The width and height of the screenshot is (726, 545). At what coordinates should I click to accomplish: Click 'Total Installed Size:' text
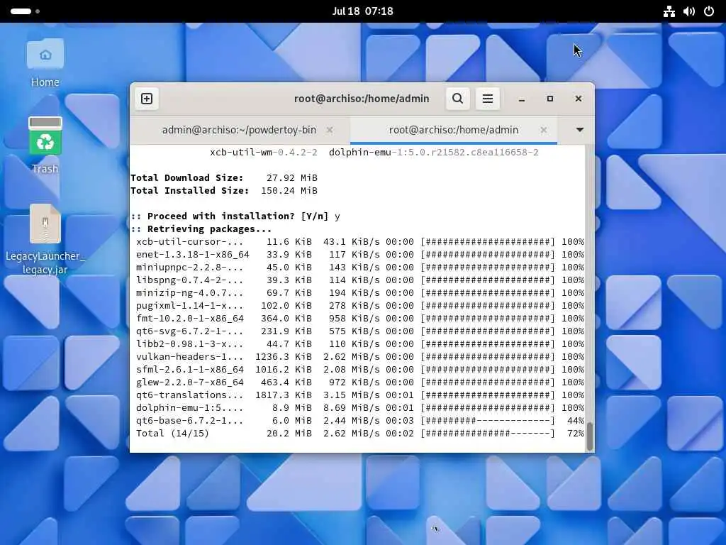189,190
